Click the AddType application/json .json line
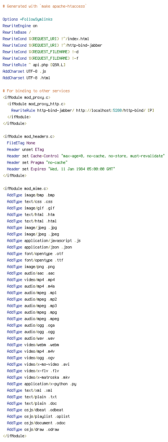This screenshot has height=442, width=168. [x=39, y=247]
